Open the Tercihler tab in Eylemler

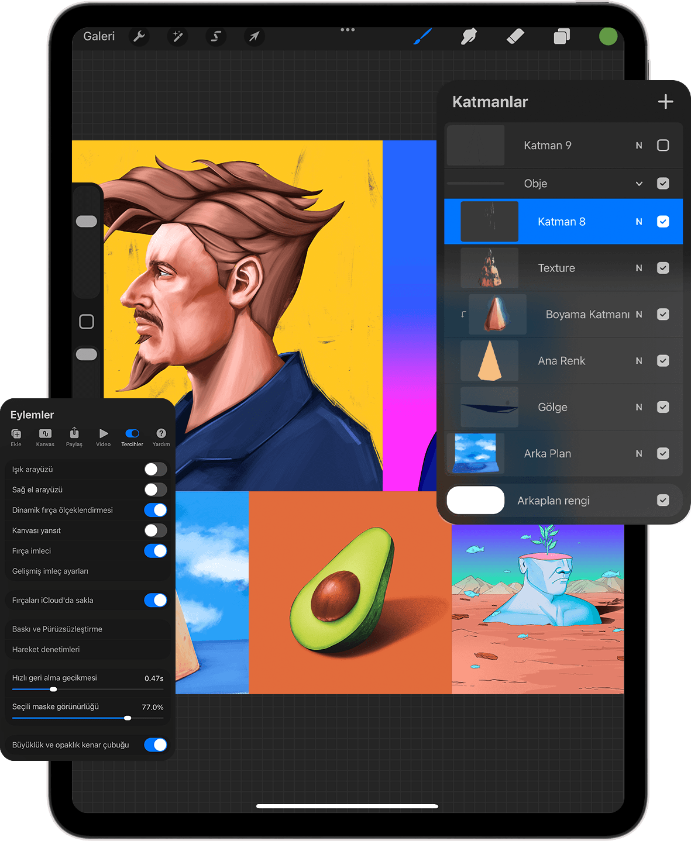coord(132,437)
